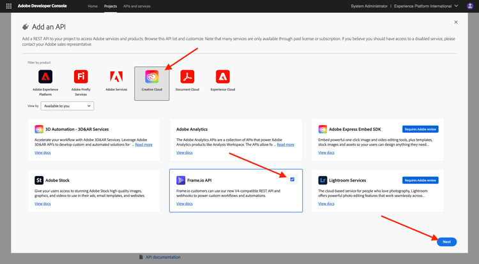Click the plug icon beside Add an API
The width and height of the screenshot is (479, 264).
tap(26, 27)
